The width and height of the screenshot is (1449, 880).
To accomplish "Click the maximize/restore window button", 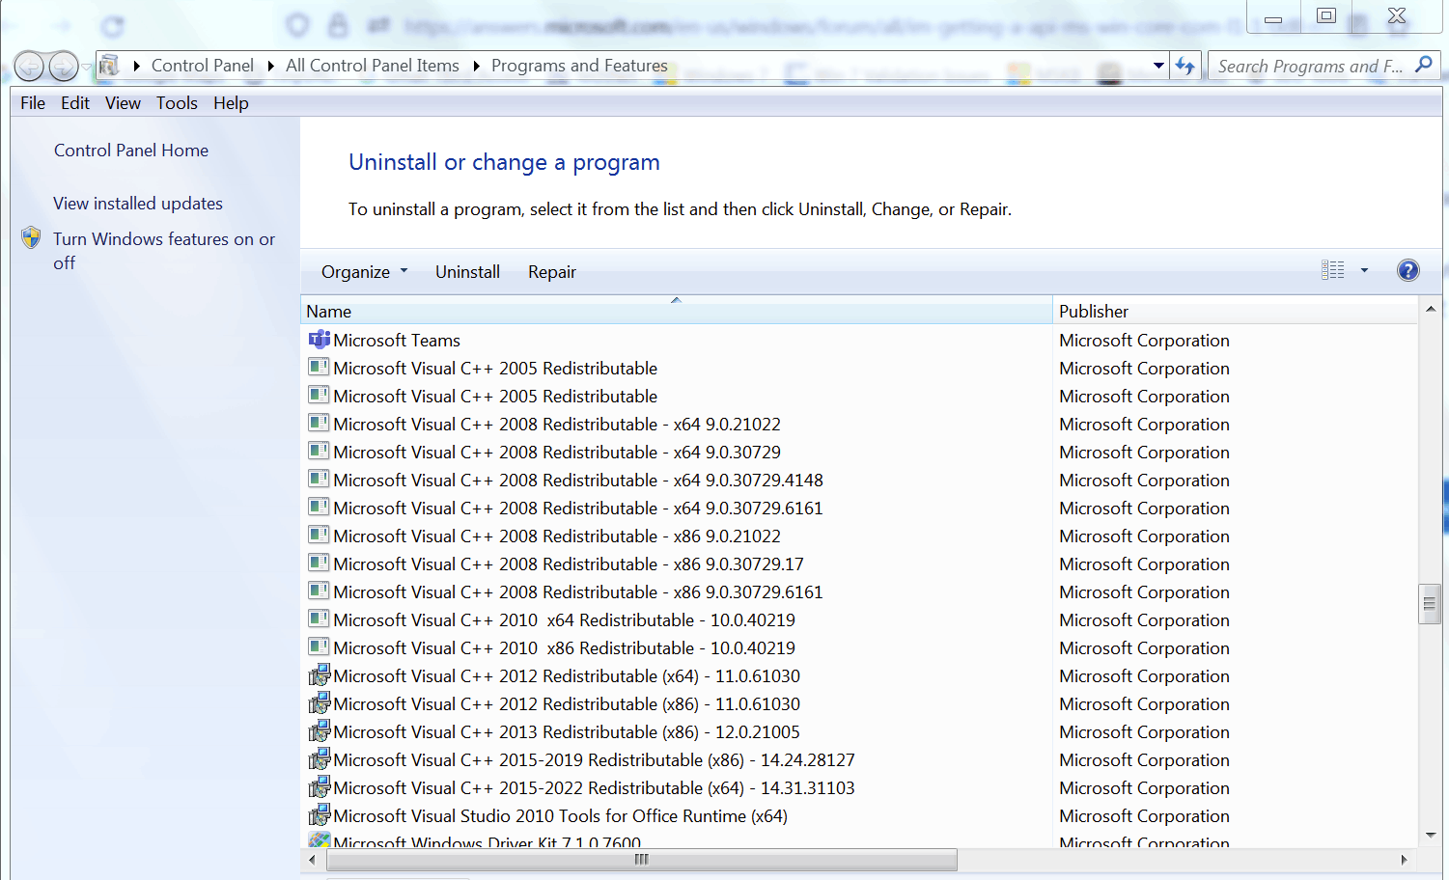I will click(x=1326, y=15).
